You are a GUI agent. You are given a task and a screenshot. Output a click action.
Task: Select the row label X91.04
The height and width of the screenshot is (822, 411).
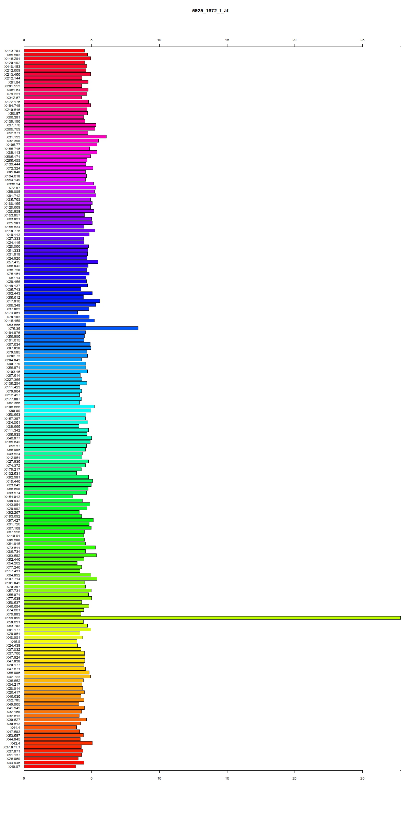click(x=14, y=82)
